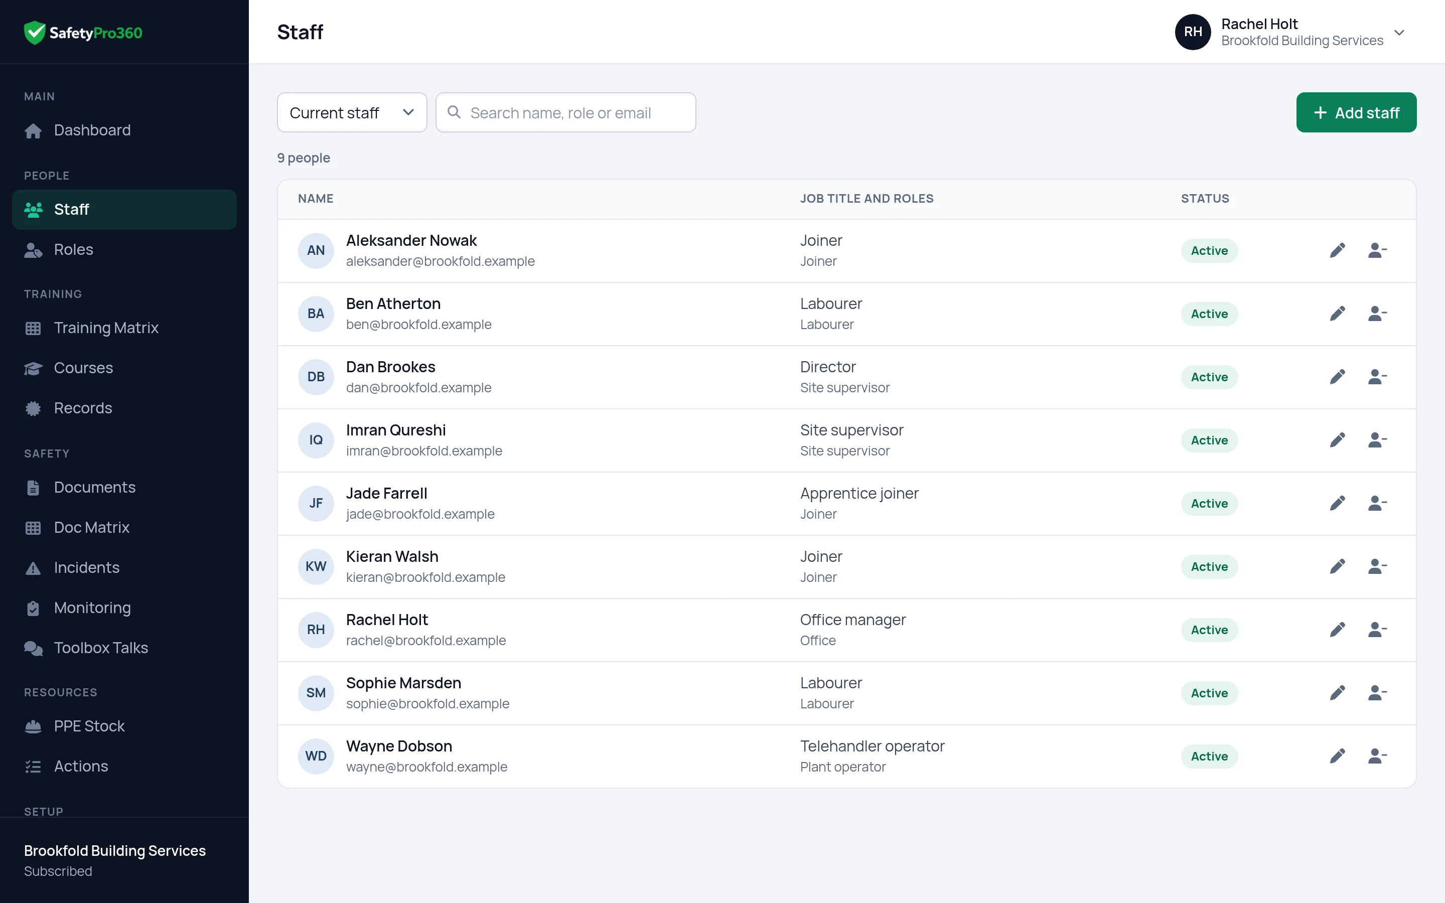The image size is (1445, 903).
Task: Remove Kieran Walsh via person-minus icon
Action: coord(1377,566)
